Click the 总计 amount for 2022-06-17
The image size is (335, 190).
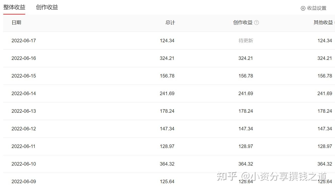(167, 41)
